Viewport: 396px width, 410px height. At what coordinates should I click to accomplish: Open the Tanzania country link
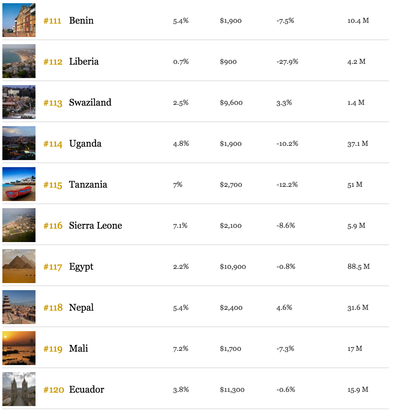pos(88,184)
